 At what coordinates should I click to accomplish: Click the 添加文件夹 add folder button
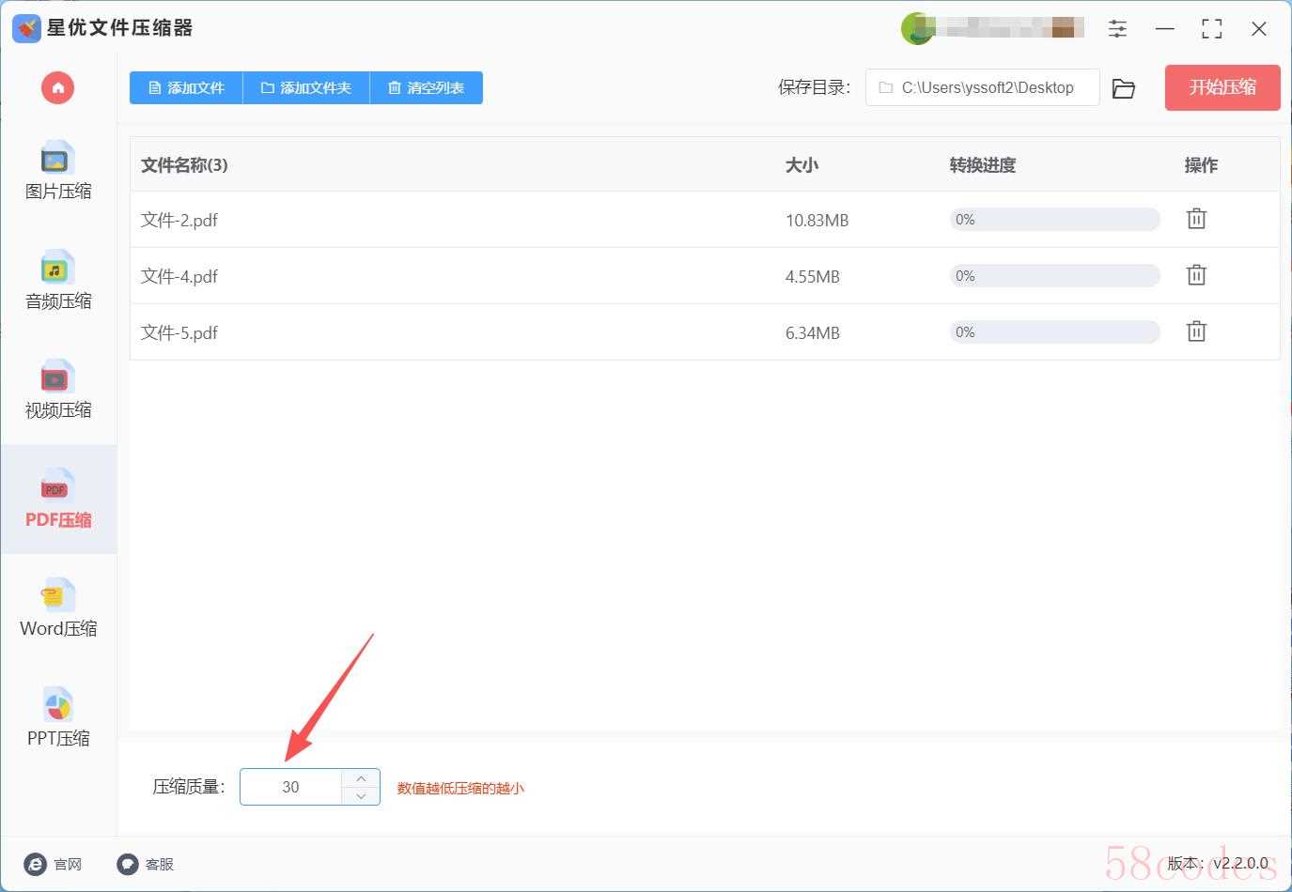(x=306, y=88)
